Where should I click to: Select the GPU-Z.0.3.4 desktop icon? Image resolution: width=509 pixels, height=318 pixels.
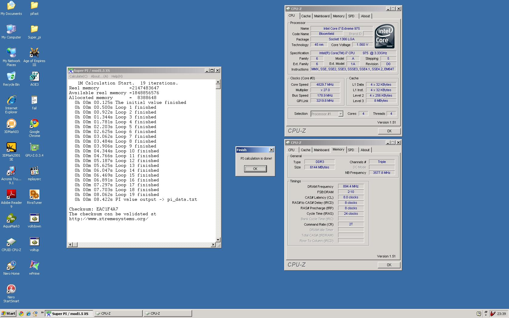34,150
